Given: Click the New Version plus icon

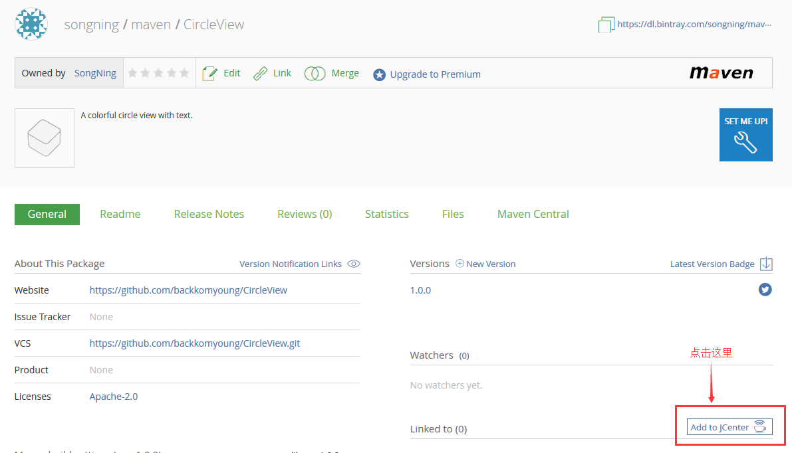Looking at the screenshot, I should [x=460, y=263].
